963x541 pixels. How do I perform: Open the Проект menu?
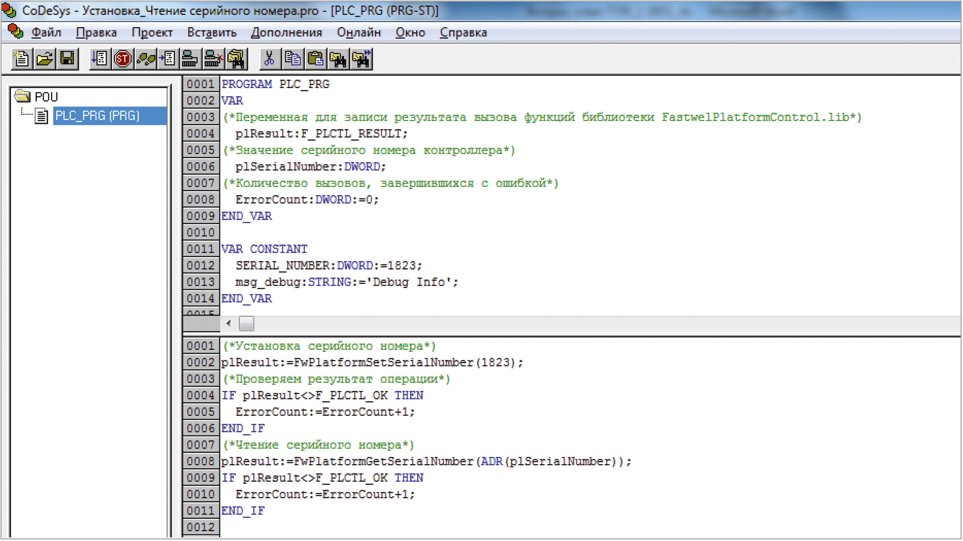coord(152,33)
